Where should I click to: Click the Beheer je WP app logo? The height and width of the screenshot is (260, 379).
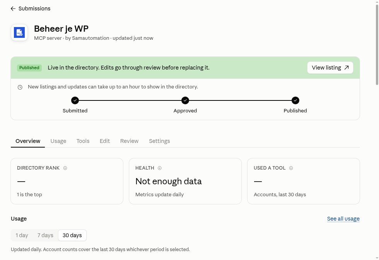(19, 32)
